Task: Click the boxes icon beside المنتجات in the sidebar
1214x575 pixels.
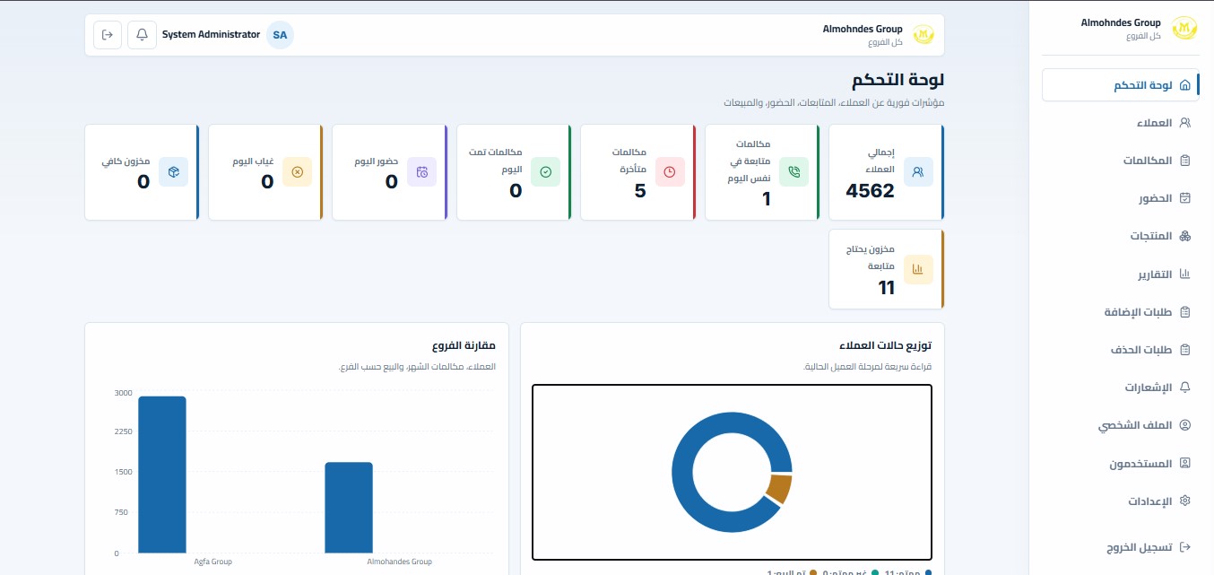Action: [1184, 236]
